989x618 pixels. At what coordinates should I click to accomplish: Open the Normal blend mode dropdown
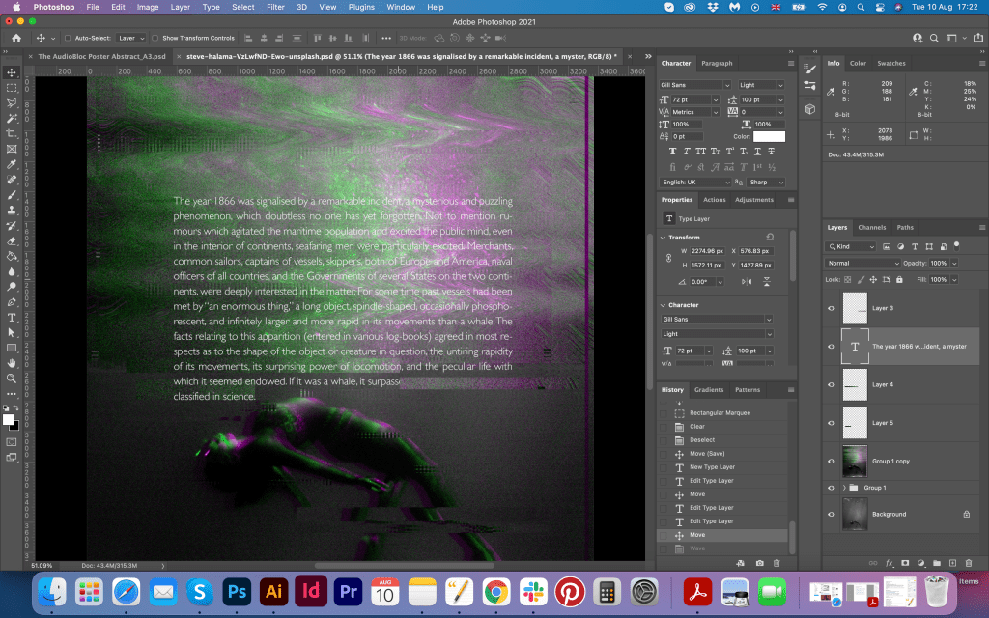point(862,263)
